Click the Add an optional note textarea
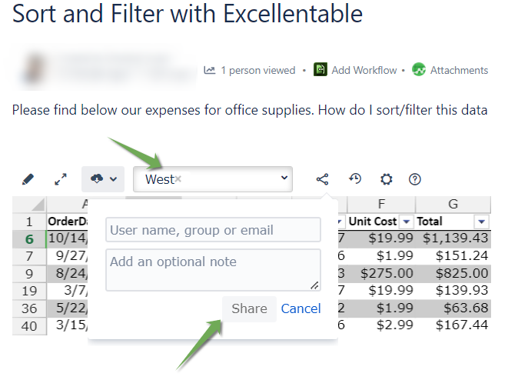This screenshot has height=380, width=518. click(x=213, y=270)
